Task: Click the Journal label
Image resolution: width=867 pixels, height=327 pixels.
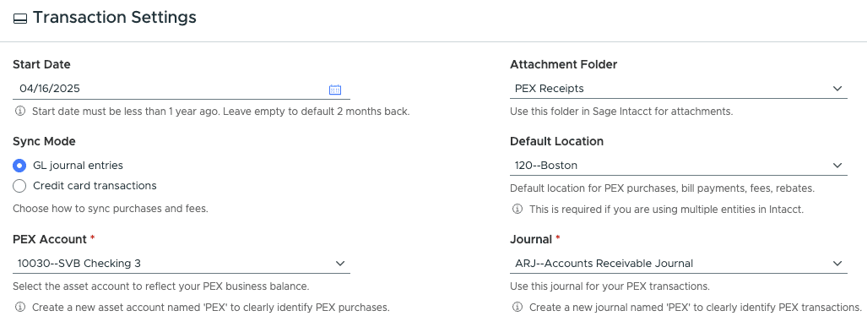Action: (x=531, y=240)
